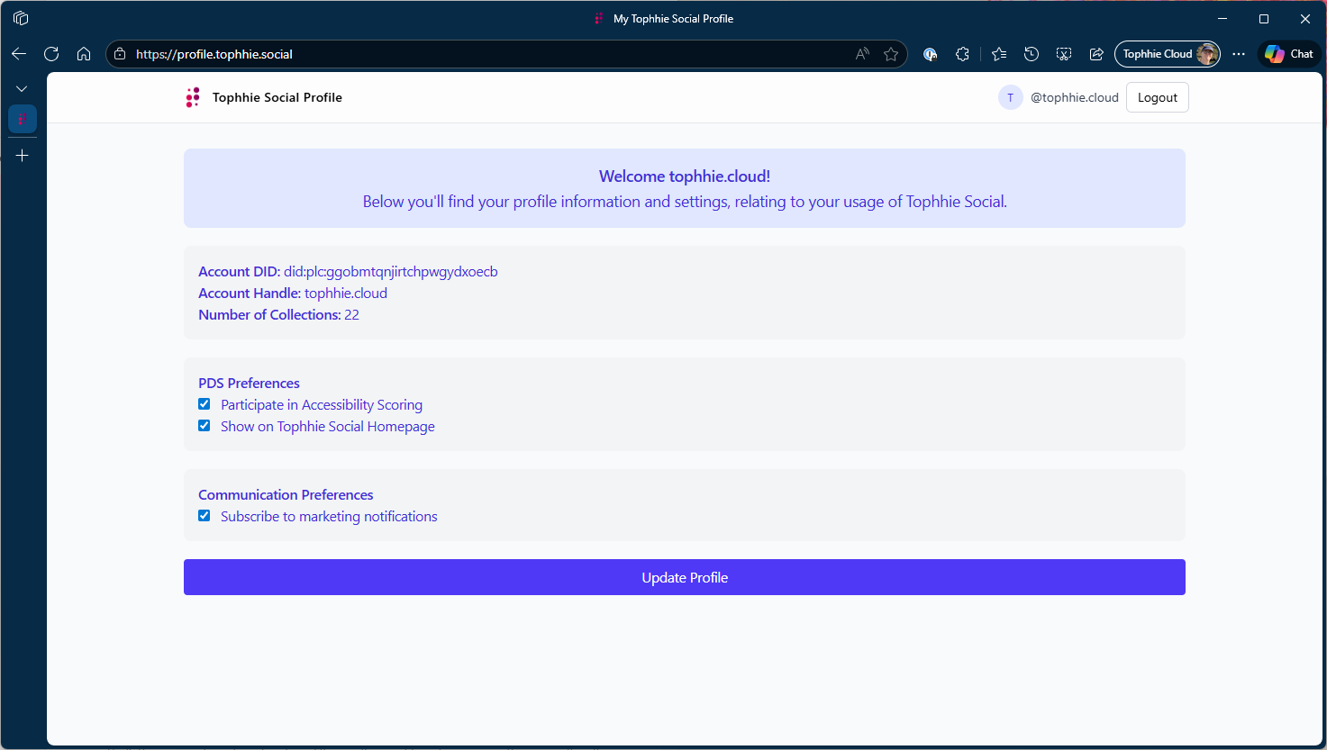
Task: Open the Tophhie Cloud browser profile menu
Action: click(x=1168, y=54)
